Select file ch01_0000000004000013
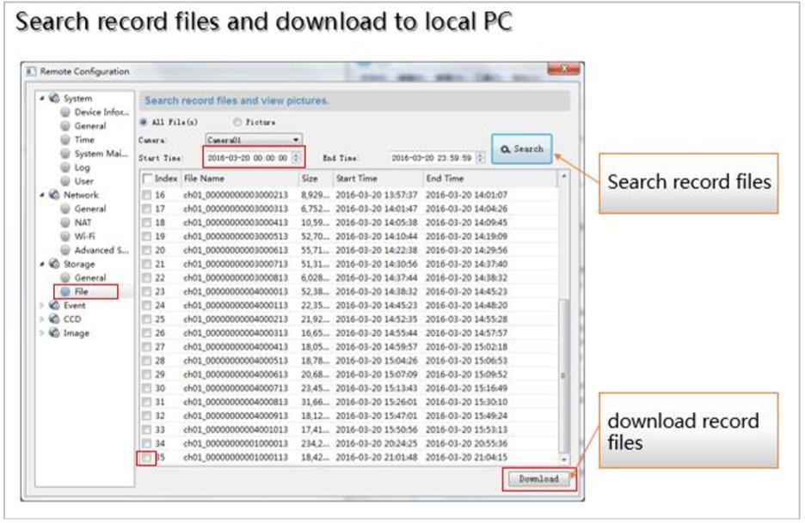Viewport: 805px width, 523px height. tap(236, 291)
